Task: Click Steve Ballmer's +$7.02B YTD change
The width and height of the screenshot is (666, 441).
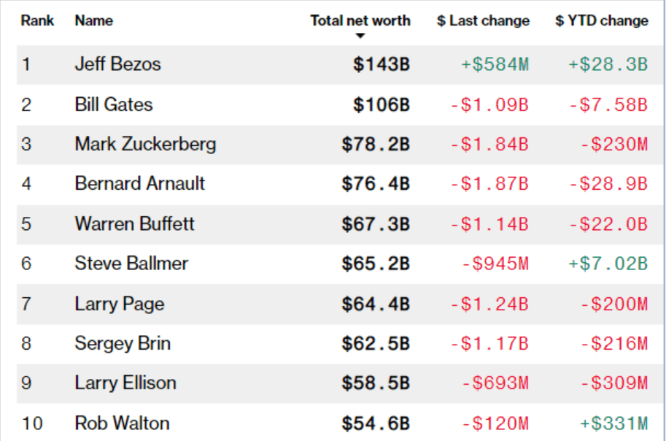Action: pos(608,263)
